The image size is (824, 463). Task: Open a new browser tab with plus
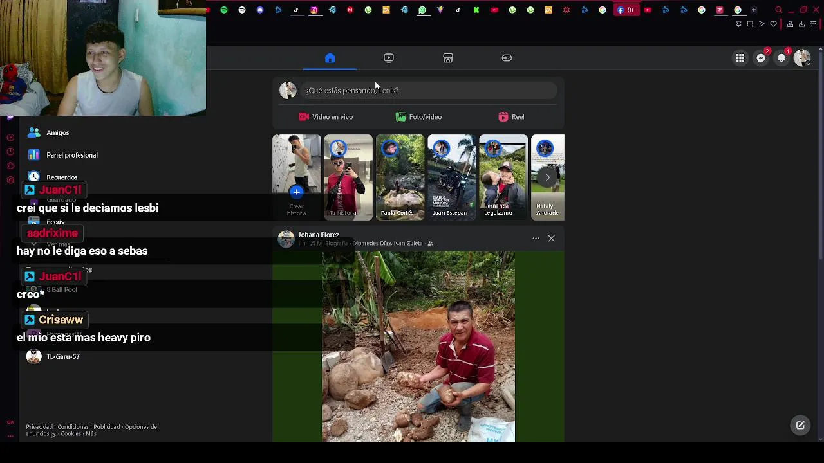[753, 10]
